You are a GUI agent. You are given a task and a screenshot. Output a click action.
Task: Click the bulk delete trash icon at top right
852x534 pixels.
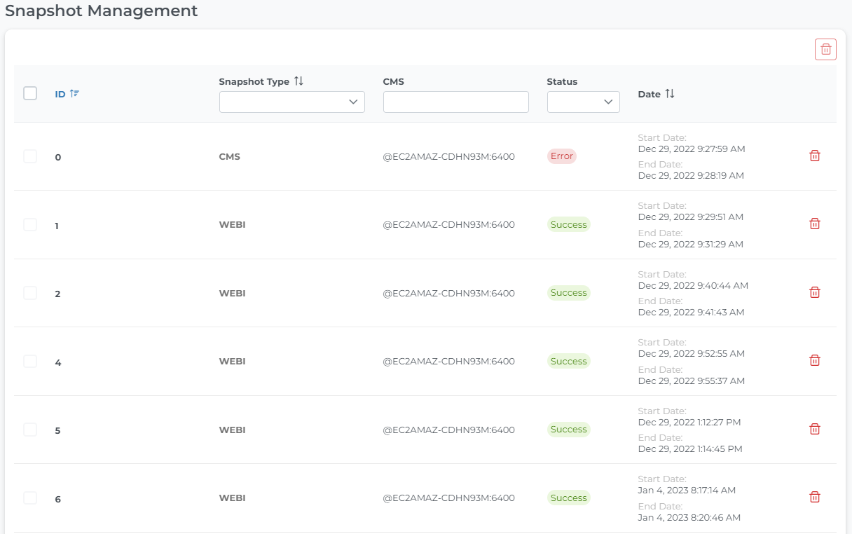[825, 49]
